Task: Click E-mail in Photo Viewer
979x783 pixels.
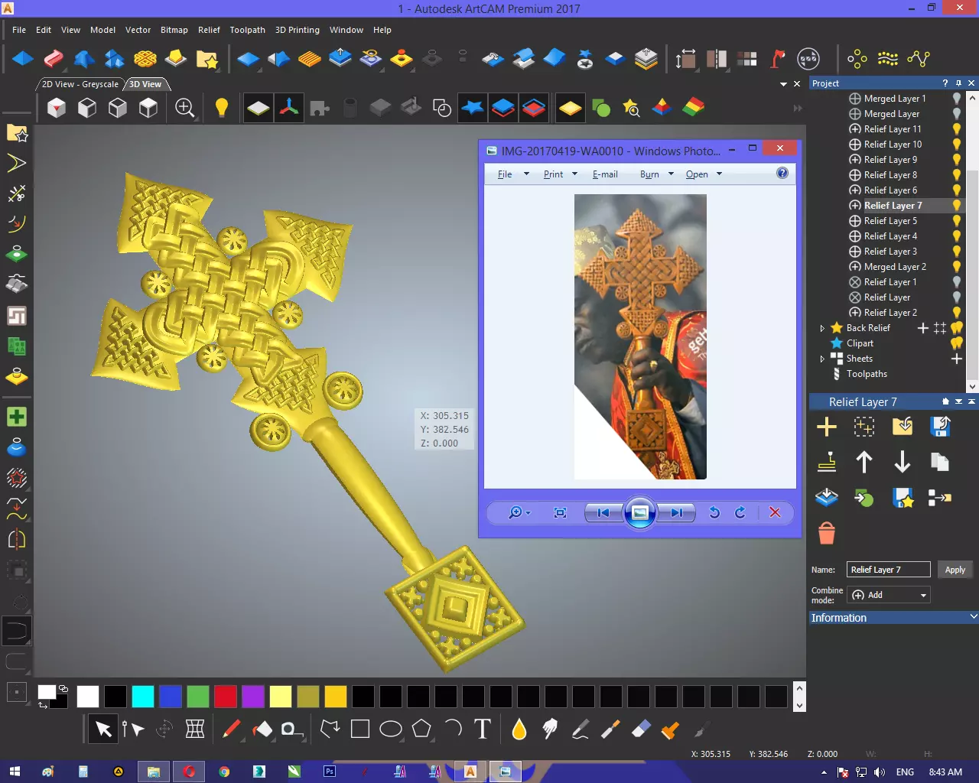Action: click(605, 174)
